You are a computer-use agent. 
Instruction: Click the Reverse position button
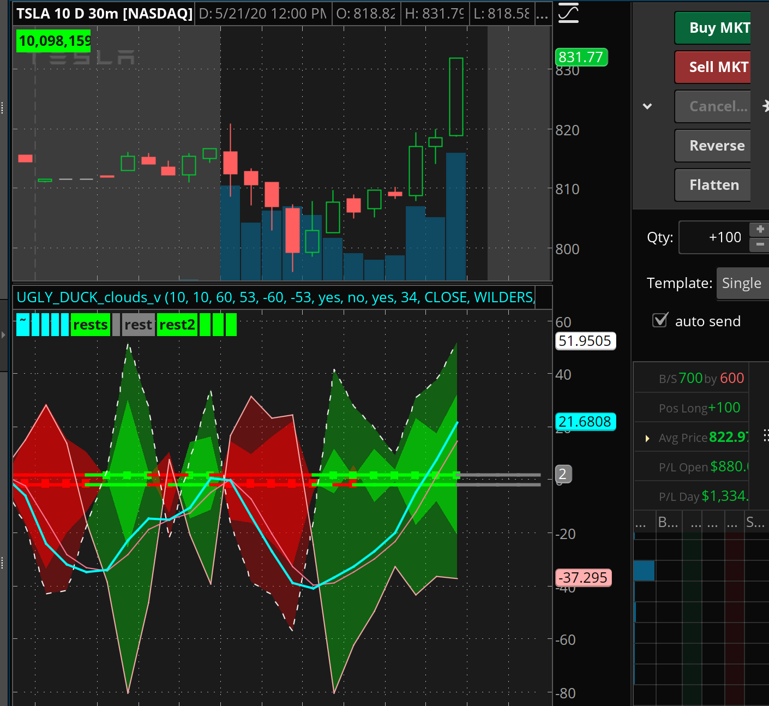point(713,146)
